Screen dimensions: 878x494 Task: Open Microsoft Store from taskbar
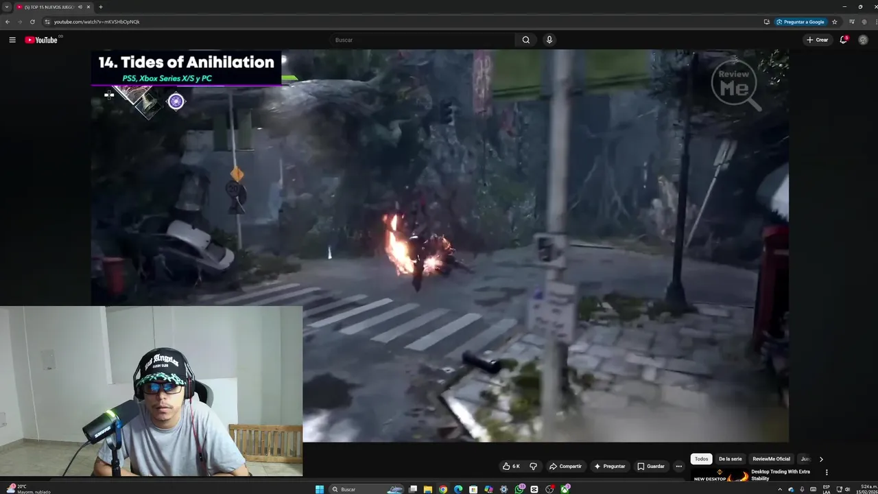[473, 489]
